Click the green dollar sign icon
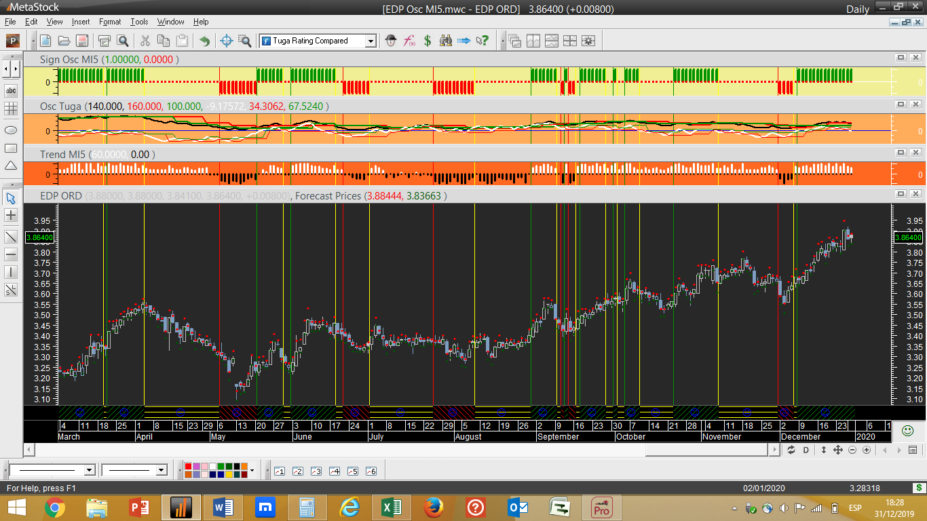The width and height of the screenshot is (927, 521). coord(428,41)
